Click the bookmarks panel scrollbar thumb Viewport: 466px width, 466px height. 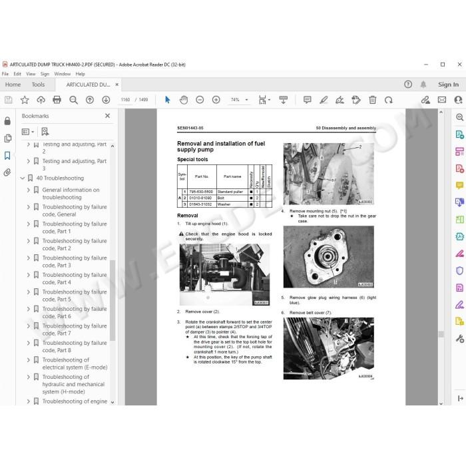(x=113, y=300)
